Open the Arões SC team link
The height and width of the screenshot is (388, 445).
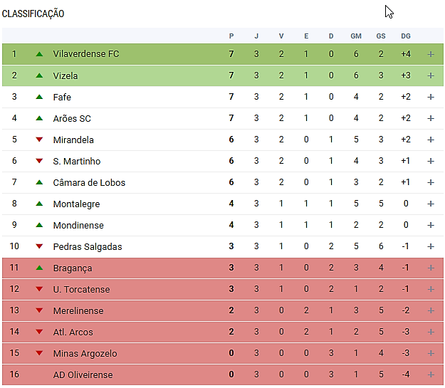(72, 118)
